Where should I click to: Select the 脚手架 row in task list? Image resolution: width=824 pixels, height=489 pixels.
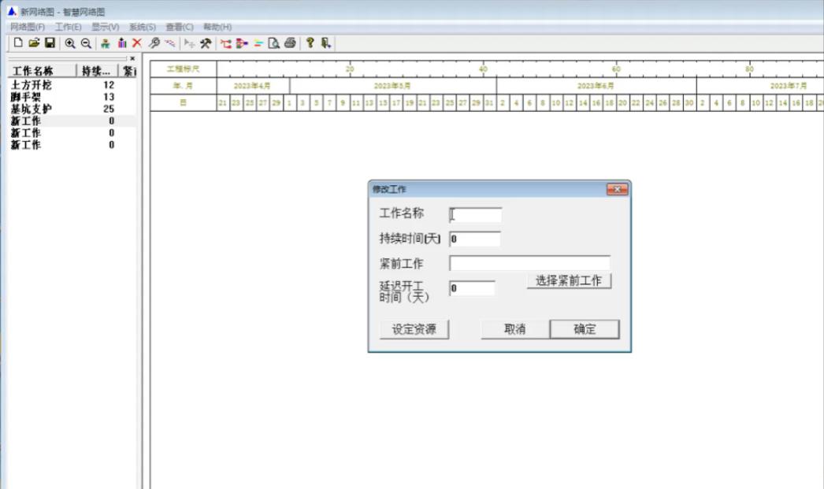tap(72, 97)
